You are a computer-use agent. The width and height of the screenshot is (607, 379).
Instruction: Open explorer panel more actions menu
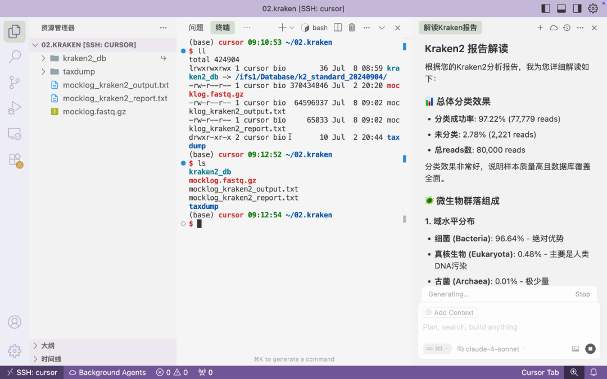(x=164, y=28)
